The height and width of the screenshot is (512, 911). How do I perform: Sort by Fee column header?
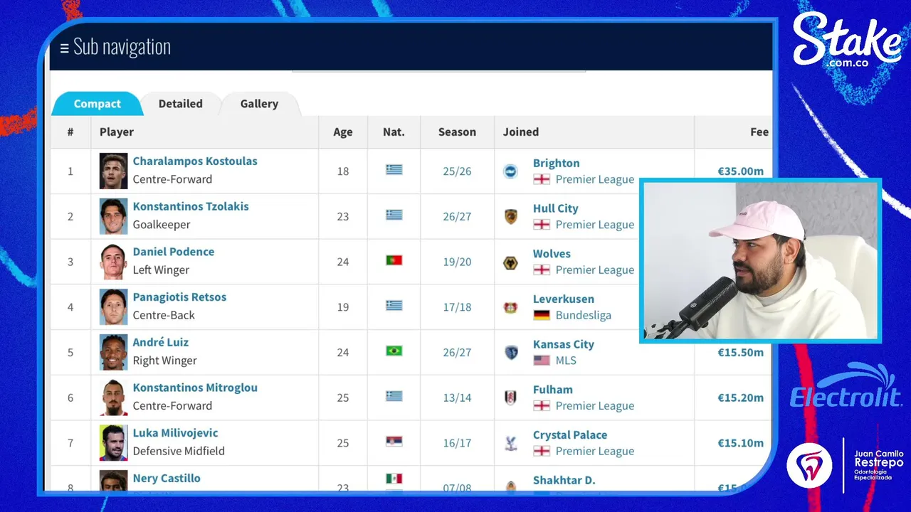coord(759,132)
